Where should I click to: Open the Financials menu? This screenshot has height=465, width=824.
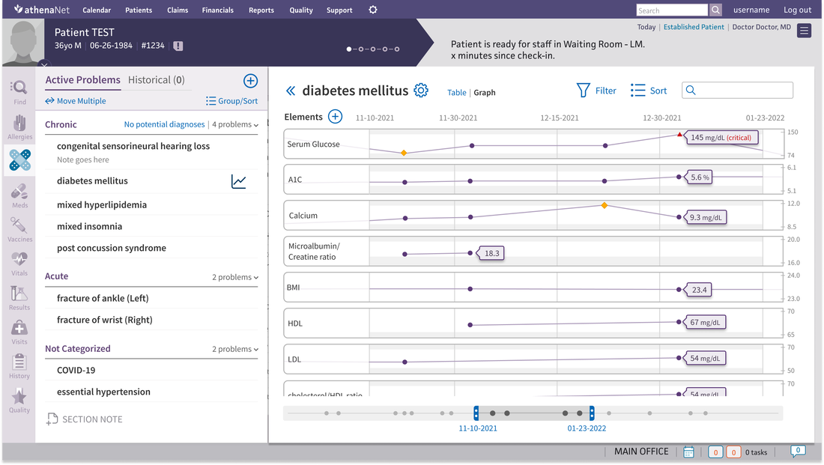pos(217,10)
